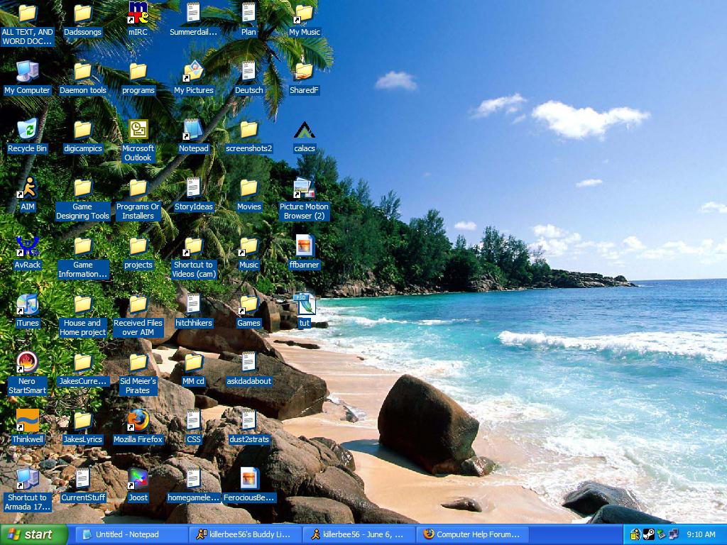The image size is (727, 545).
Task: Open Steam from the system tray
Action: (648, 534)
